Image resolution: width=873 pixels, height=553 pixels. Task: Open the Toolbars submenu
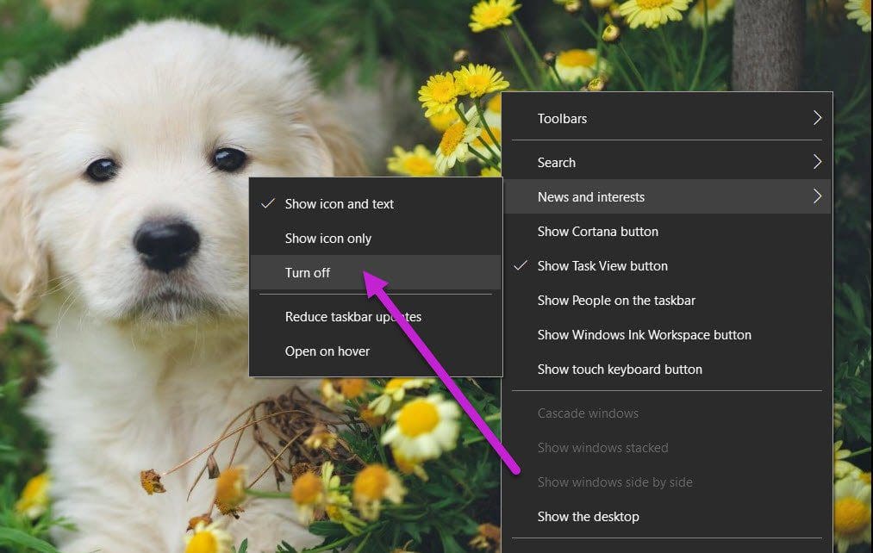pos(667,119)
